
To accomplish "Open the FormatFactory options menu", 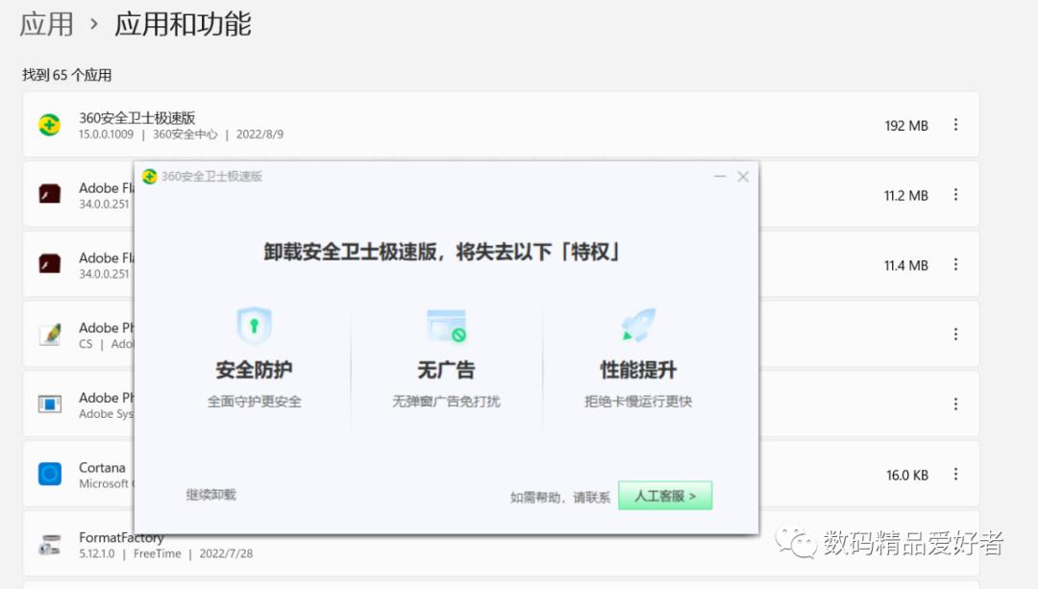I will point(956,543).
